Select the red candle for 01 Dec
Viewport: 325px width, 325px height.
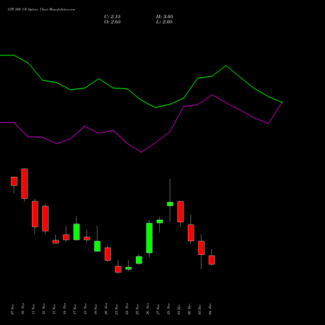click(x=181, y=211)
